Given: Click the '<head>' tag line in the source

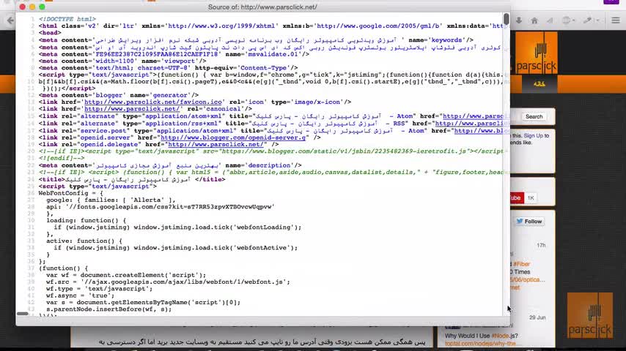Looking at the screenshot, I should pyautogui.click(x=50, y=33).
